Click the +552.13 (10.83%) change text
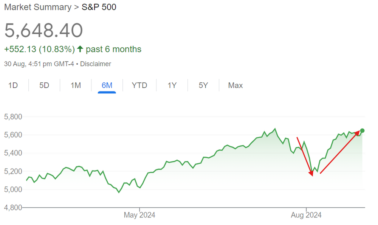The height and width of the screenshot is (225, 378). click(x=39, y=49)
